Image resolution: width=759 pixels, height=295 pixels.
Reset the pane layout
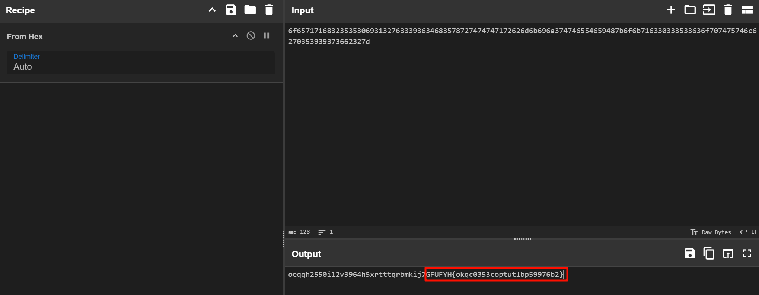(747, 10)
